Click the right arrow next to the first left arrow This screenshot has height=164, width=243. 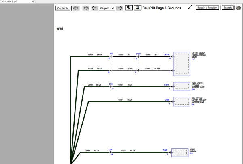86,8
